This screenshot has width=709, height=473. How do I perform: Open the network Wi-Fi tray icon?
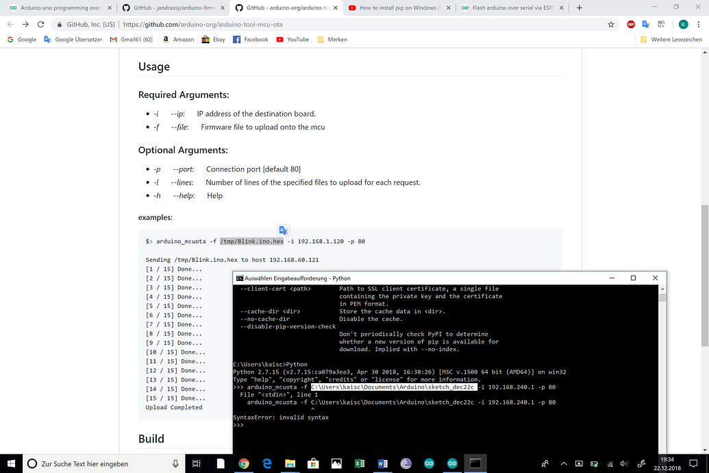(610, 463)
